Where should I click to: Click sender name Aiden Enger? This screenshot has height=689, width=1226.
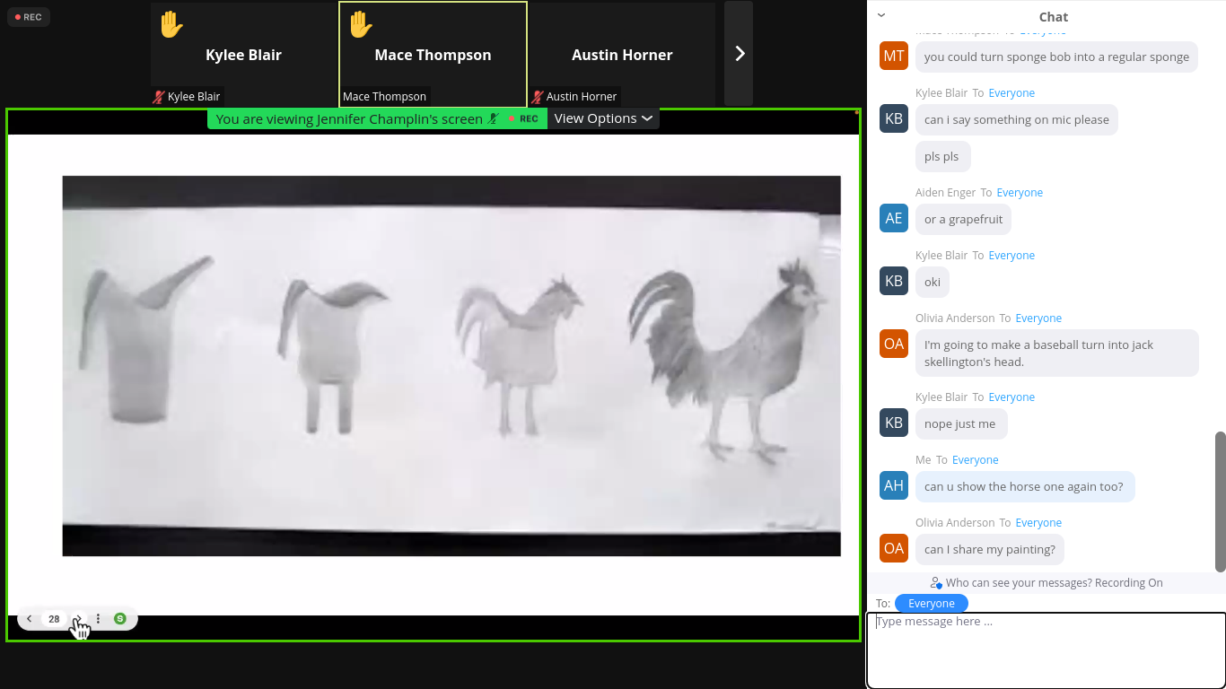pyautogui.click(x=945, y=193)
